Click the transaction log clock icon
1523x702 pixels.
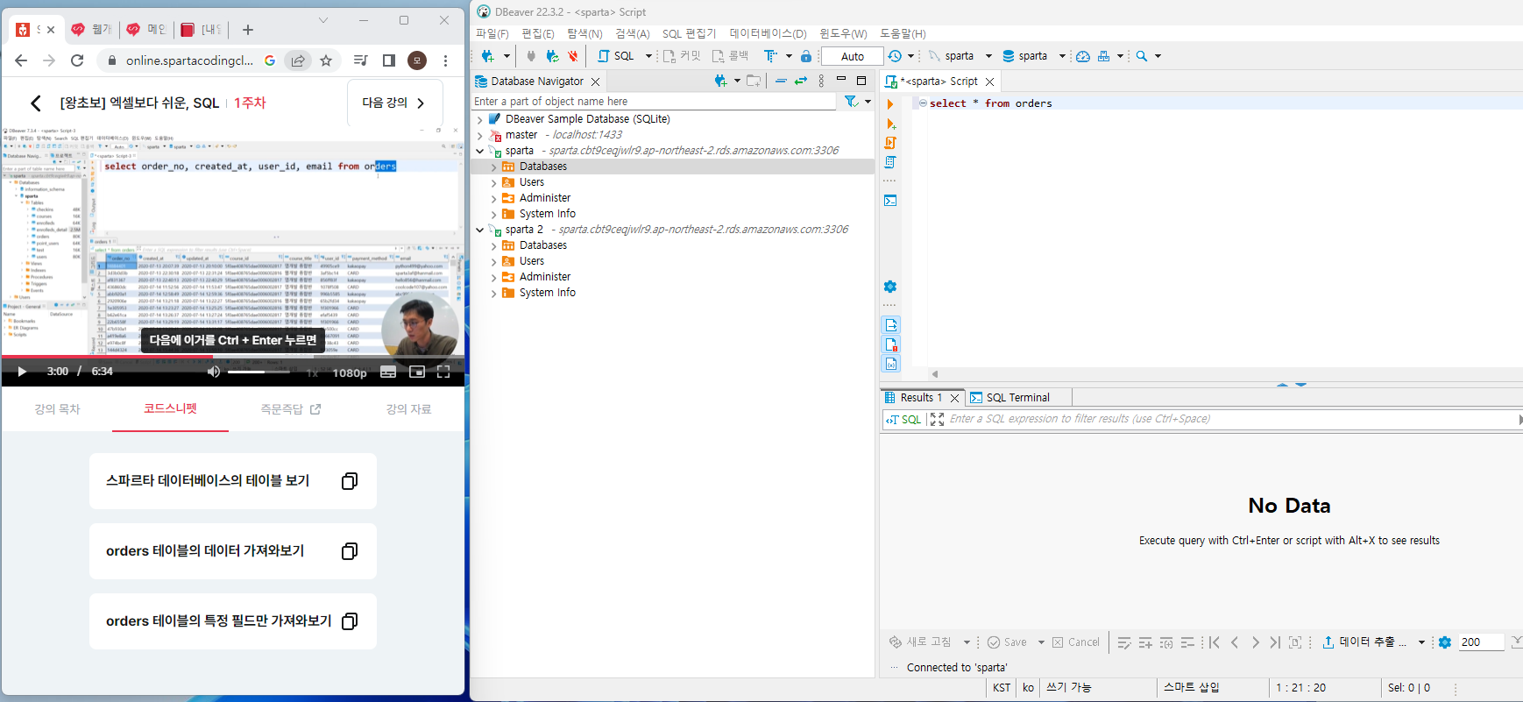point(895,56)
